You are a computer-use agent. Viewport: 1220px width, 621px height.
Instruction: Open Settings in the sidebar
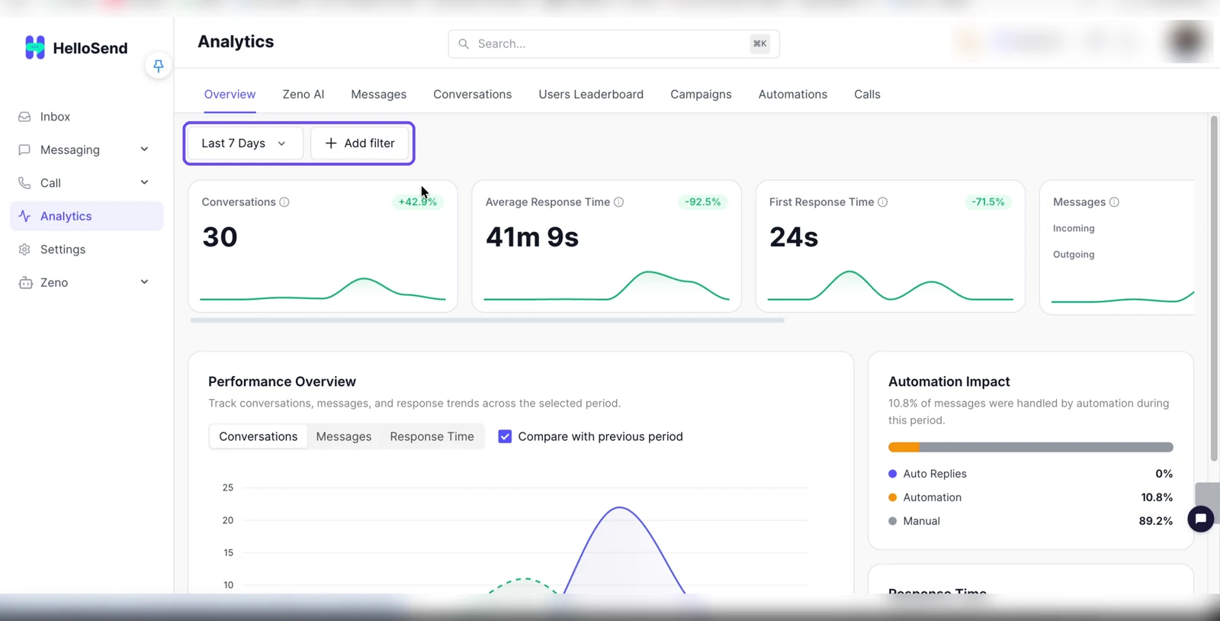[87, 249]
